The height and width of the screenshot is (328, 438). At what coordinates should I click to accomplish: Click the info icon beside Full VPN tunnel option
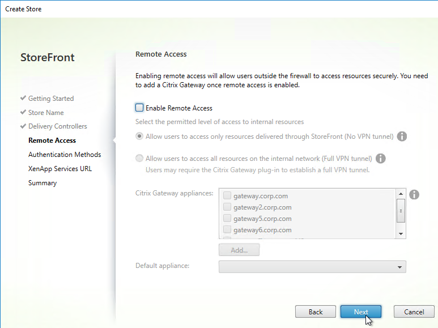(380, 159)
